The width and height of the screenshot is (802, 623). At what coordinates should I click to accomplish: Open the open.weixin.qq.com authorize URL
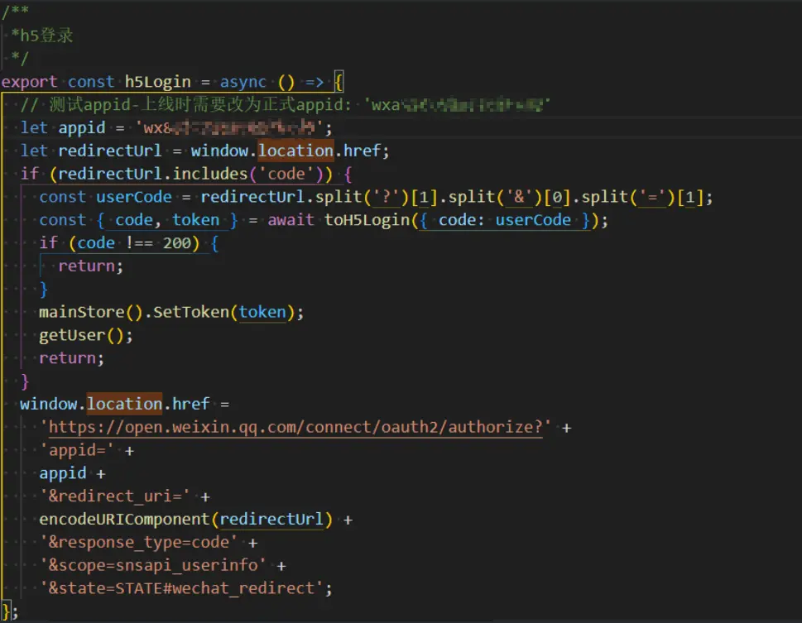(295, 427)
